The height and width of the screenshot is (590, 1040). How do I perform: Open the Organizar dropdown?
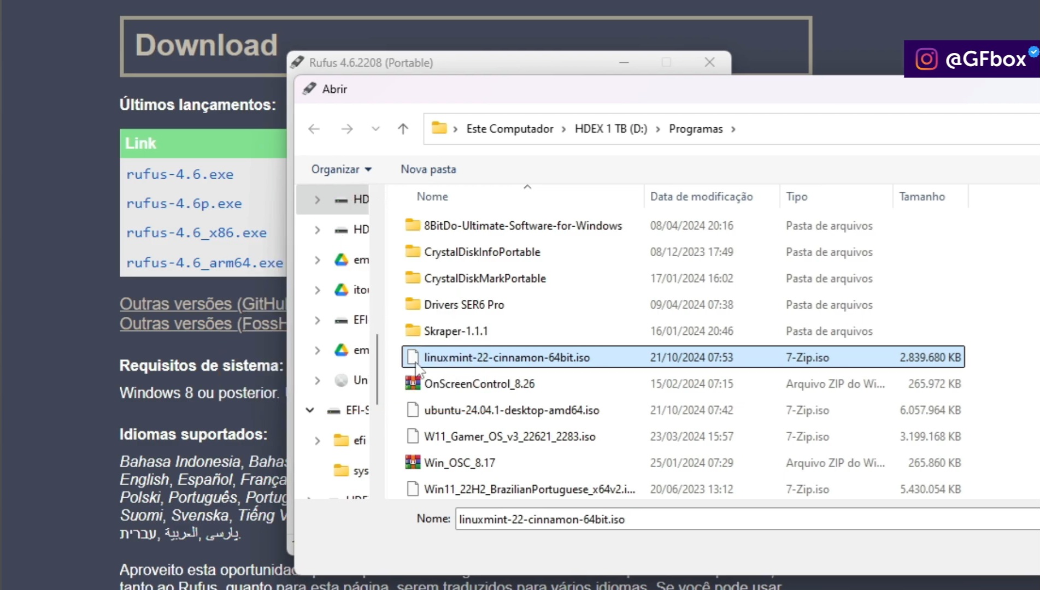coord(340,169)
